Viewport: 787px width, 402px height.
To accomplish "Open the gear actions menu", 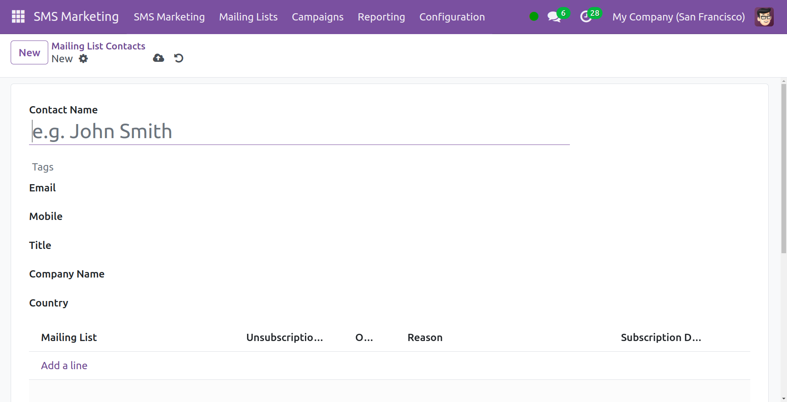I will (x=84, y=59).
